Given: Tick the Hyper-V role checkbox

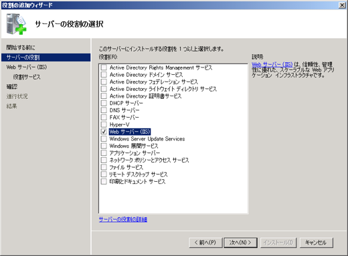Looking at the screenshot, I should tap(104, 124).
